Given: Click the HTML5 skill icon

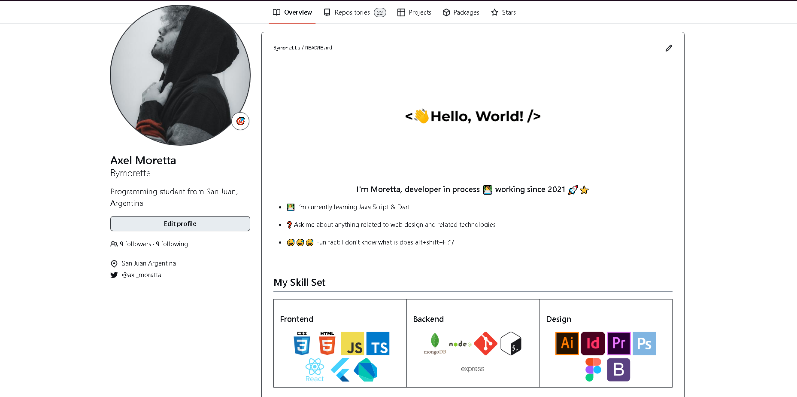Looking at the screenshot, I should 327,343.
